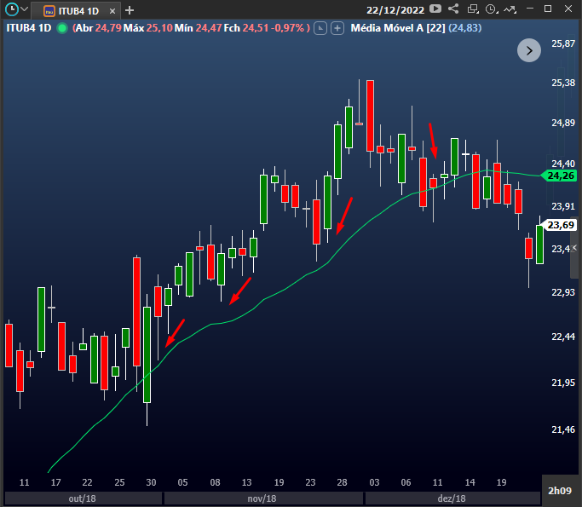Open the chart indicators line icon
Image resolution: width=582 pixels, height=507 pixels.
(510, 9)
